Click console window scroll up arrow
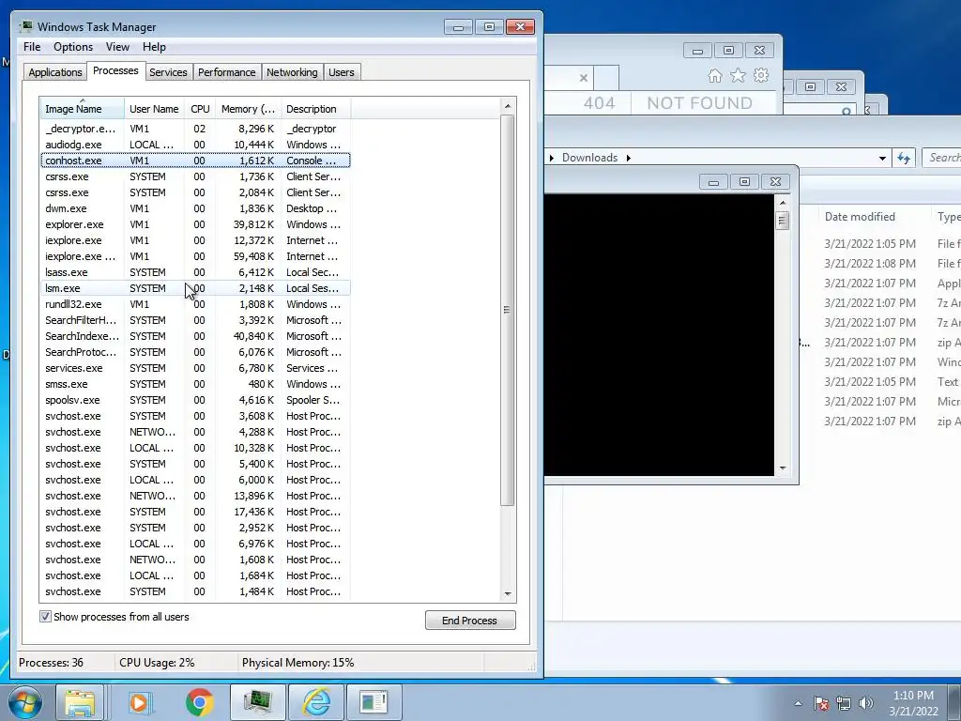 782,203
